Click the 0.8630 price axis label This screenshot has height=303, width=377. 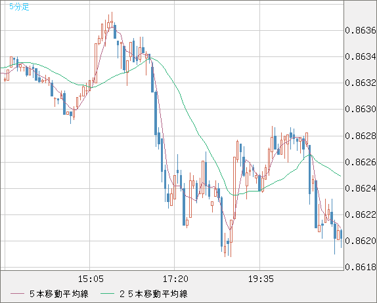pos(361,110)
